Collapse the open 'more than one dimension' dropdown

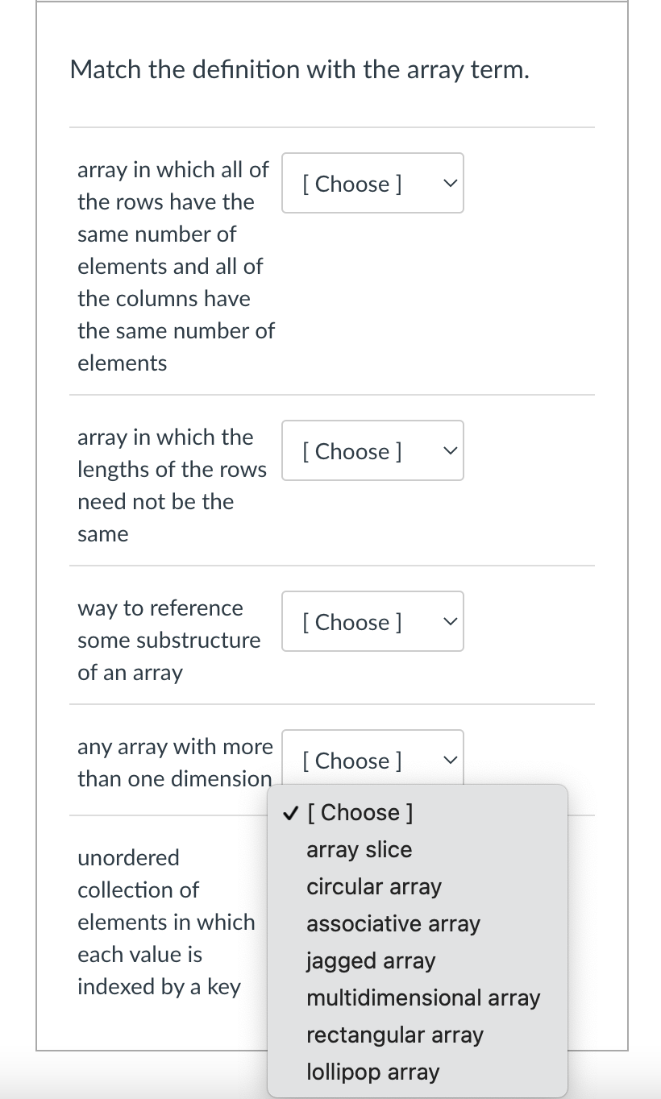pos(372,760)
